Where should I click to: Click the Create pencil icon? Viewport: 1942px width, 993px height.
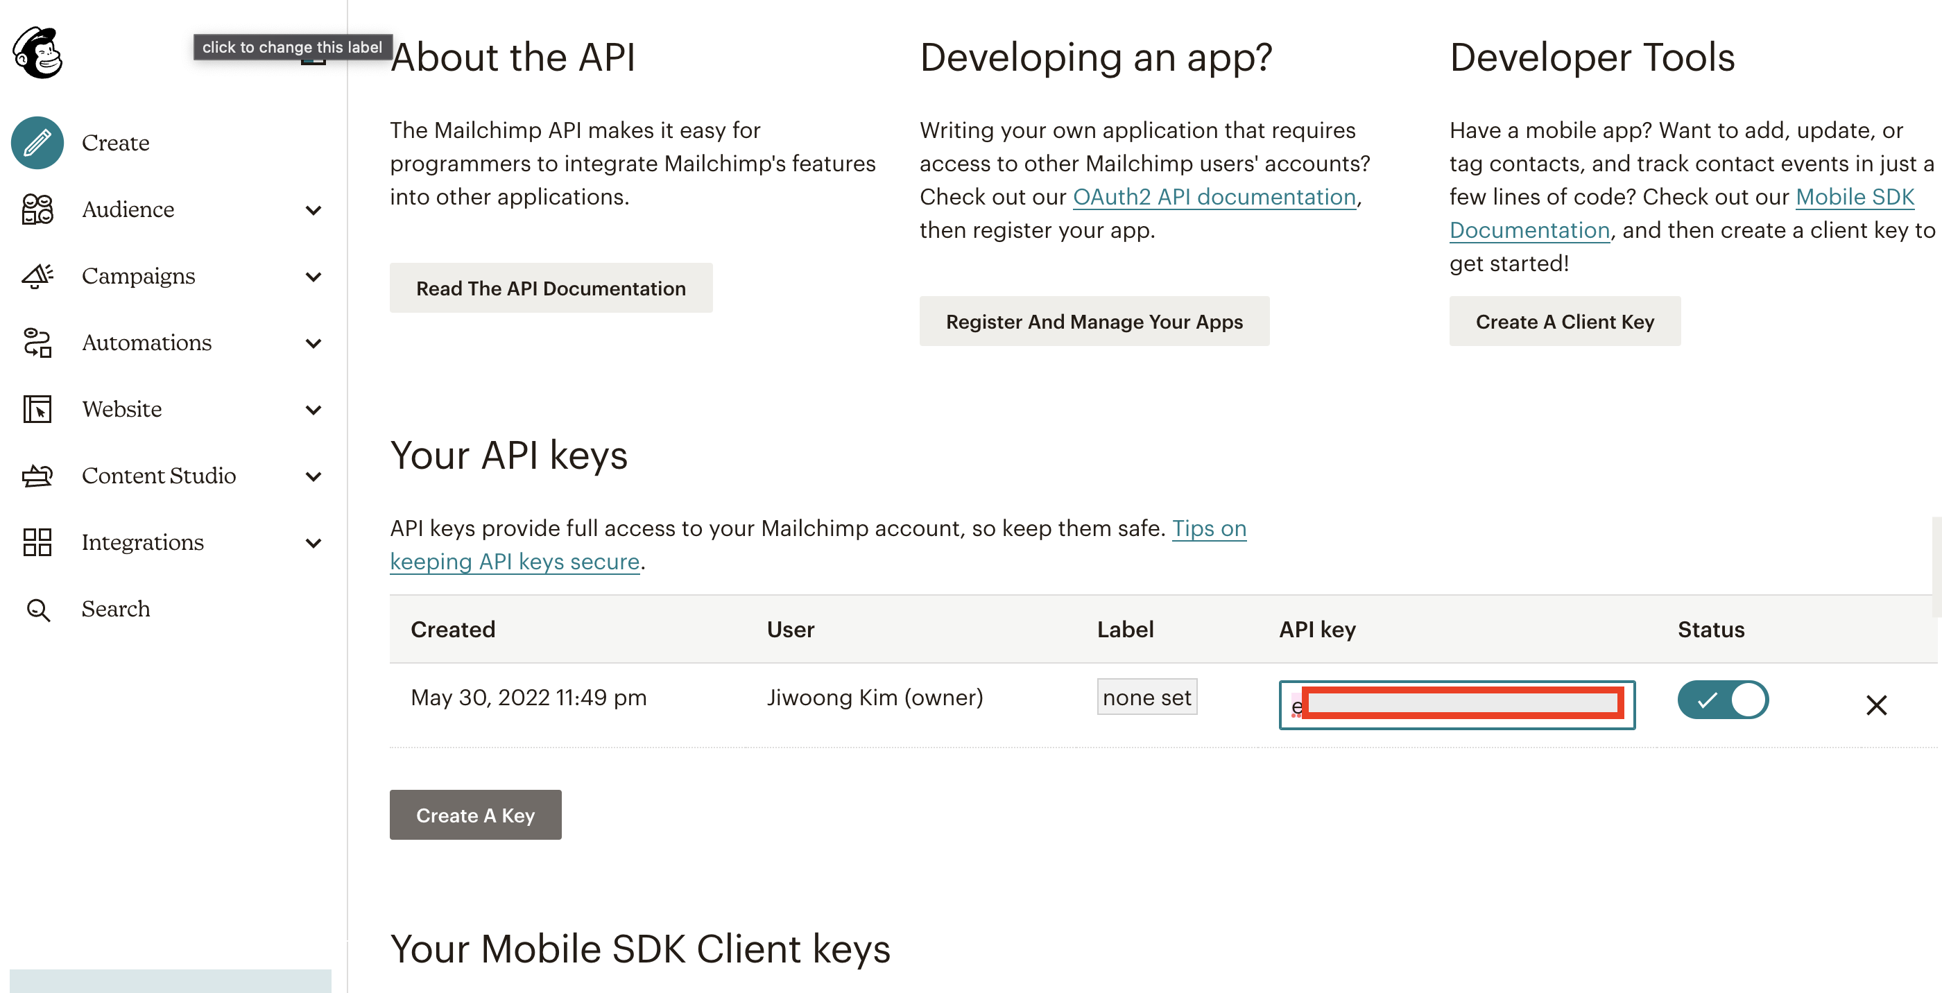click(37, 143)
